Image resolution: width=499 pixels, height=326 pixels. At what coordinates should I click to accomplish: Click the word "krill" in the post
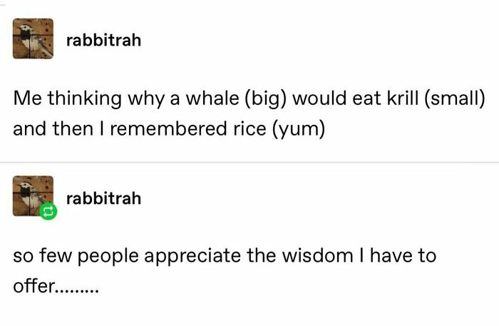click(x=398, y=98)
